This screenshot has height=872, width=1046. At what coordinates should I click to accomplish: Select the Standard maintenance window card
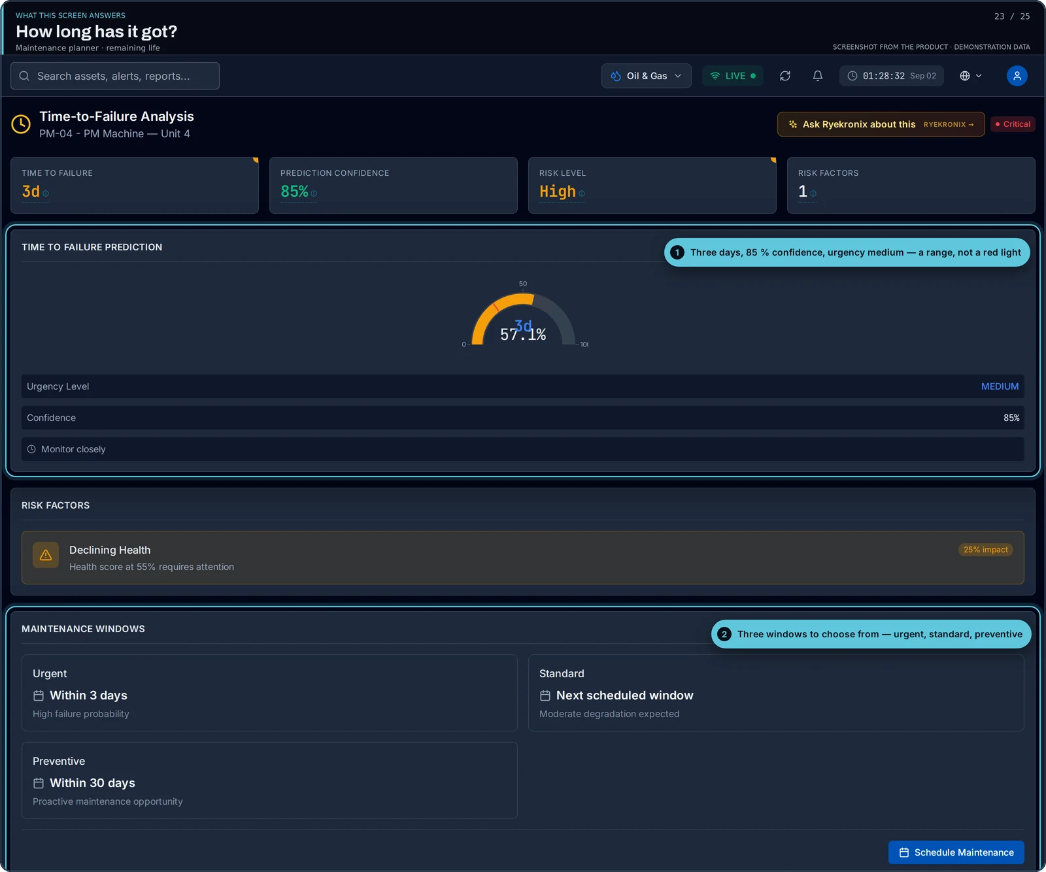tap(776, 693)
